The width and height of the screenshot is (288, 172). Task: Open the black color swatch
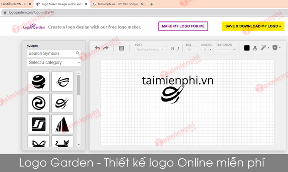click(x=247, y=48)
